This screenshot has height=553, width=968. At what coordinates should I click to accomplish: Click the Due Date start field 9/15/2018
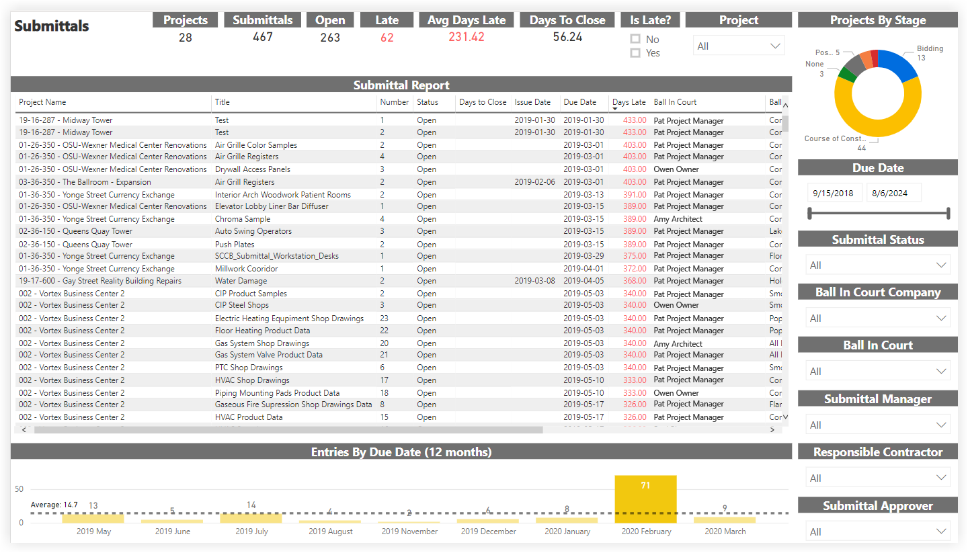(834, 193)
